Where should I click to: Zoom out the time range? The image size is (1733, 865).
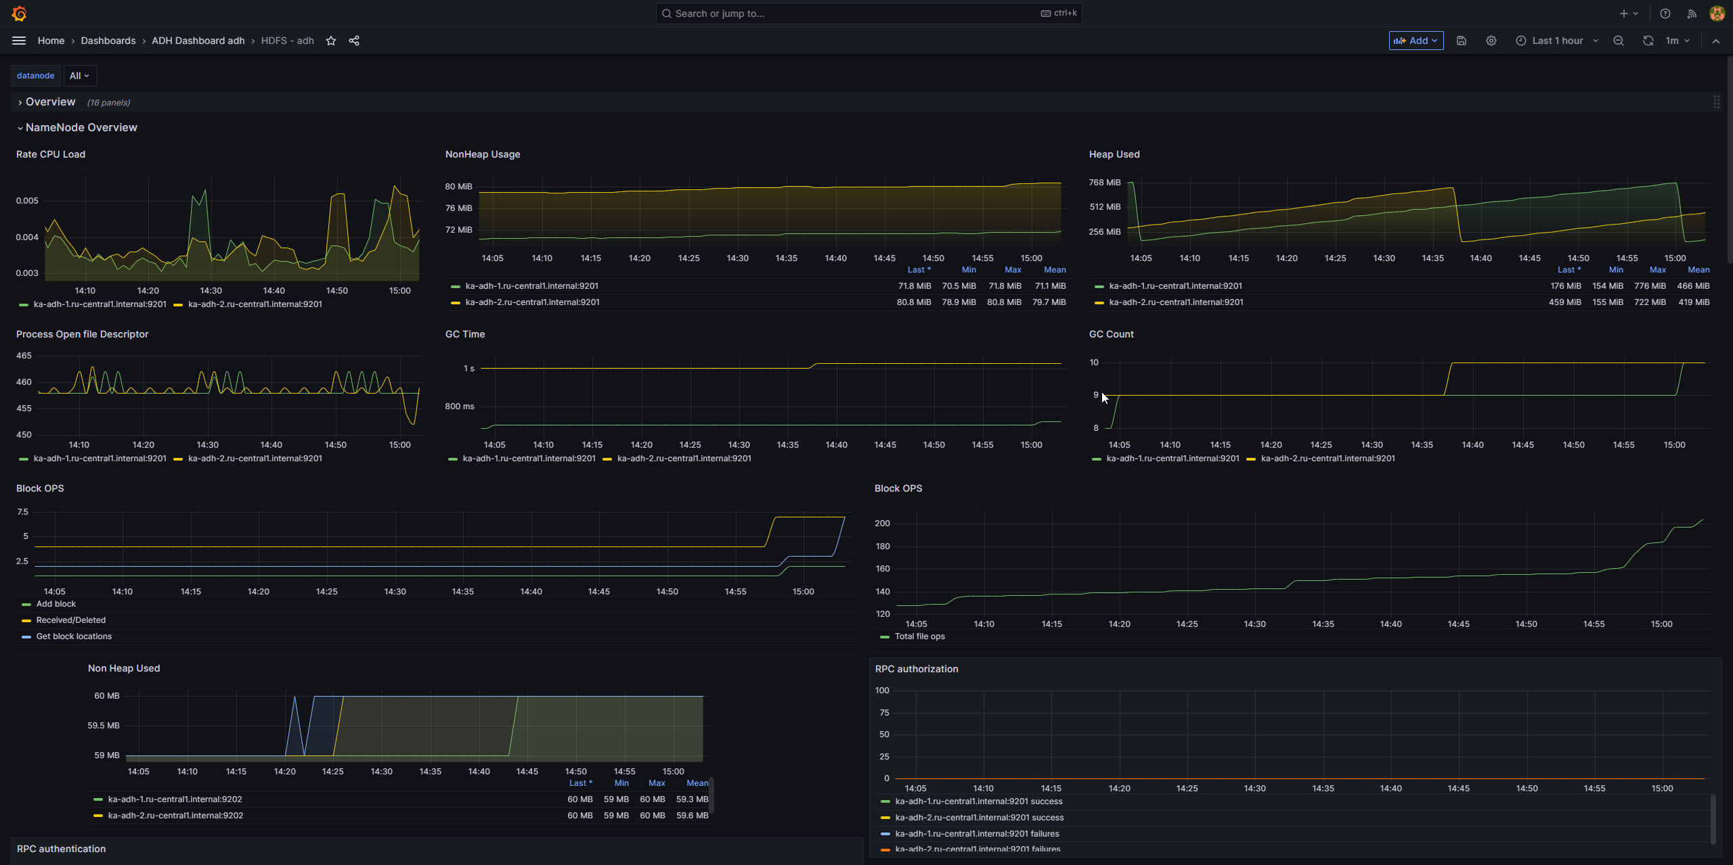coord(1618,41)
